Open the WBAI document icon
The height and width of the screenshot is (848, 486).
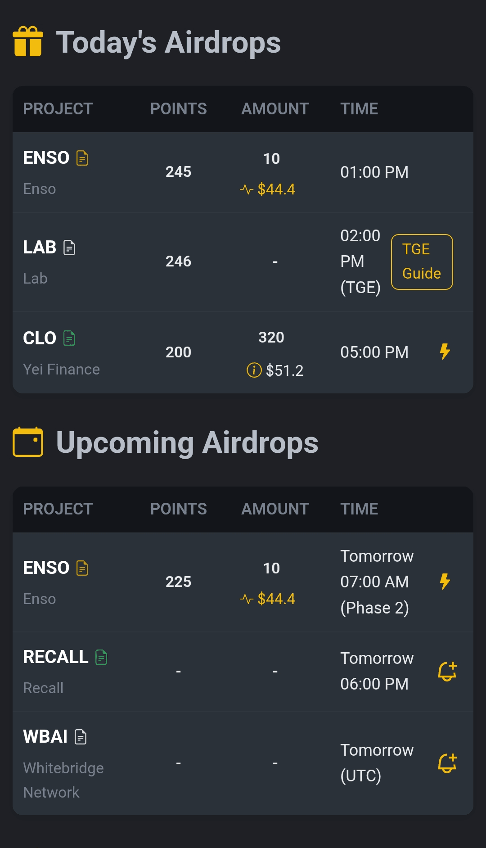pos(81,737)
